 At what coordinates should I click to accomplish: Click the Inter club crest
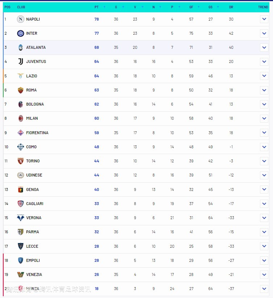[21, 33]
